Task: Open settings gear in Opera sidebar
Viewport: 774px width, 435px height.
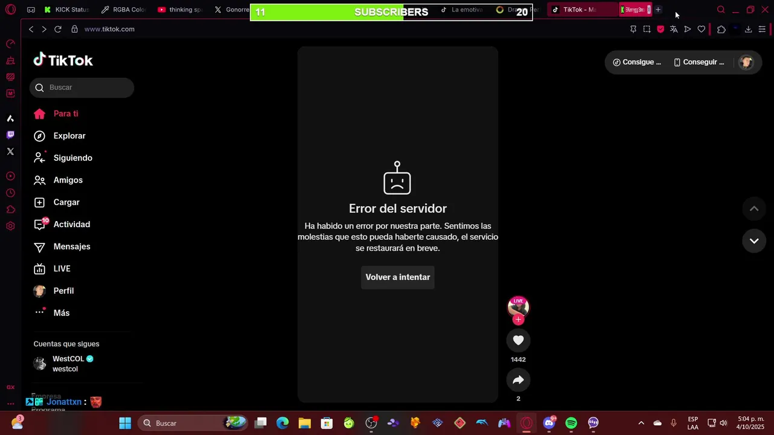Action: pos(10,226)
